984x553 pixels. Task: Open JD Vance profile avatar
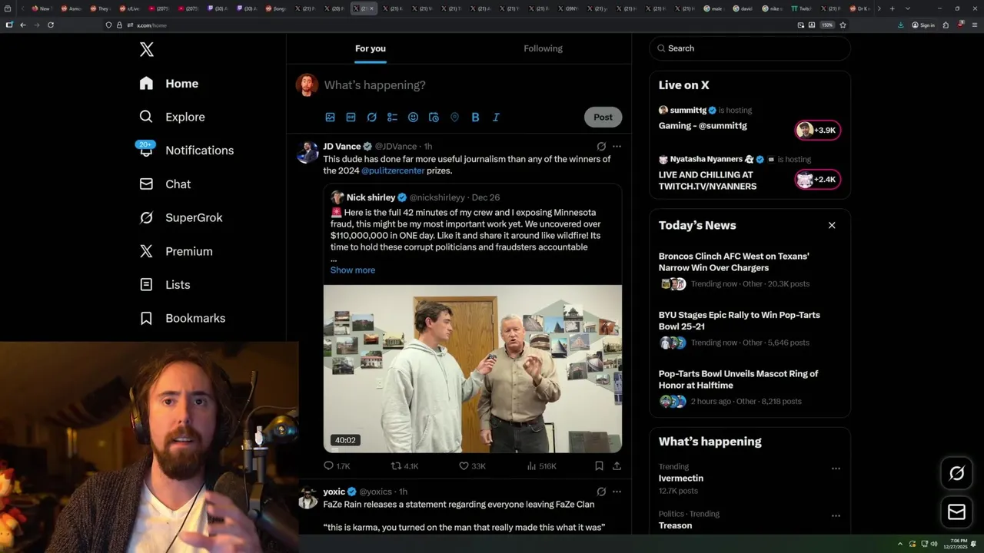307,152
